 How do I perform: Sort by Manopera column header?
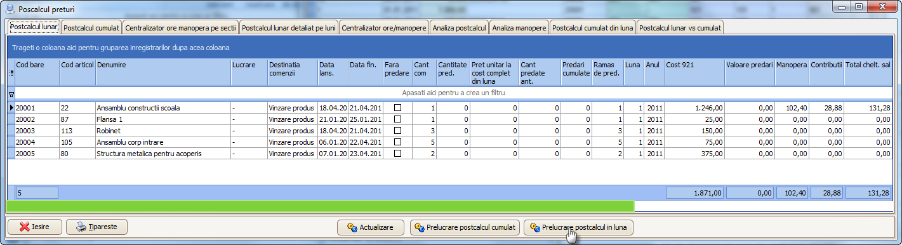coord(792,72)
